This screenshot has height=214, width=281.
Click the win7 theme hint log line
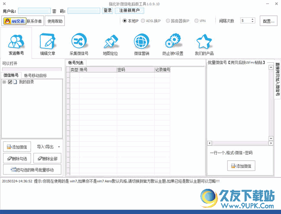111,181
